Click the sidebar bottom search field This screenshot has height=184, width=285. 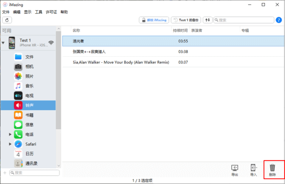tap(34, 173)
